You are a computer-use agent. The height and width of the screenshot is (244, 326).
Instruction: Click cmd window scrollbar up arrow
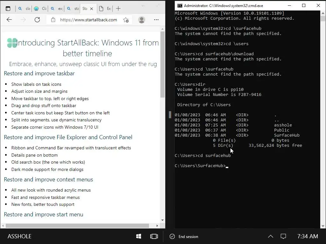click(323, 13)
